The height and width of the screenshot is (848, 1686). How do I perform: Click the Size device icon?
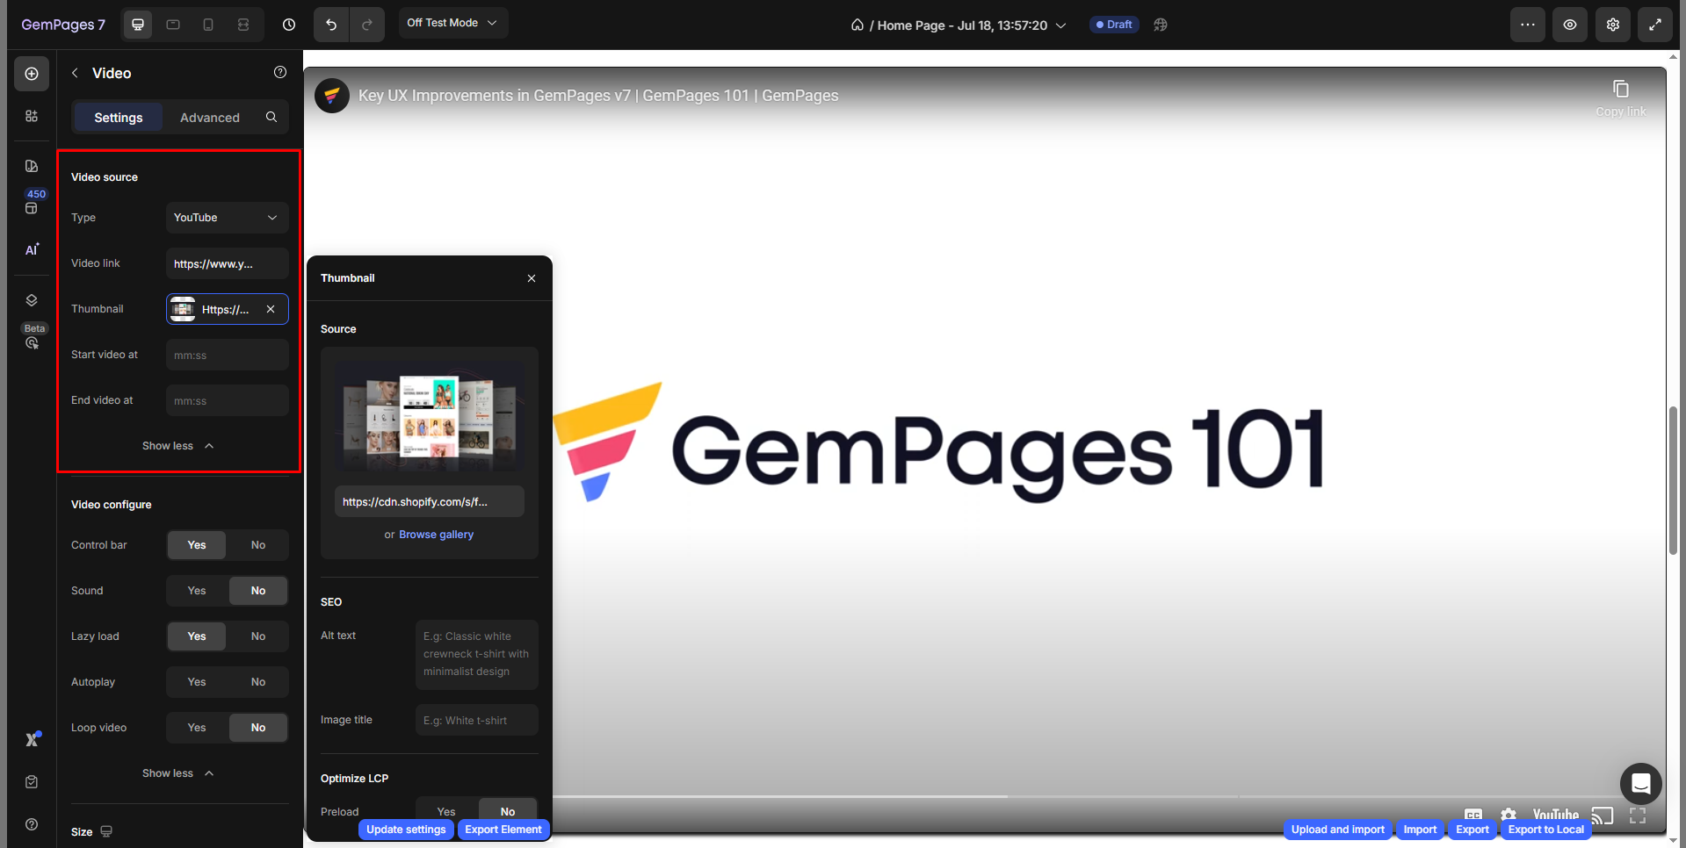[106, 831]
